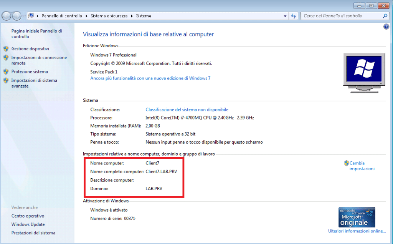The width and height of the screenshot is (393, 244).
Task: Click the shield icon beside Impostazioni di connessione remota
Action: (x=6, y=58)
